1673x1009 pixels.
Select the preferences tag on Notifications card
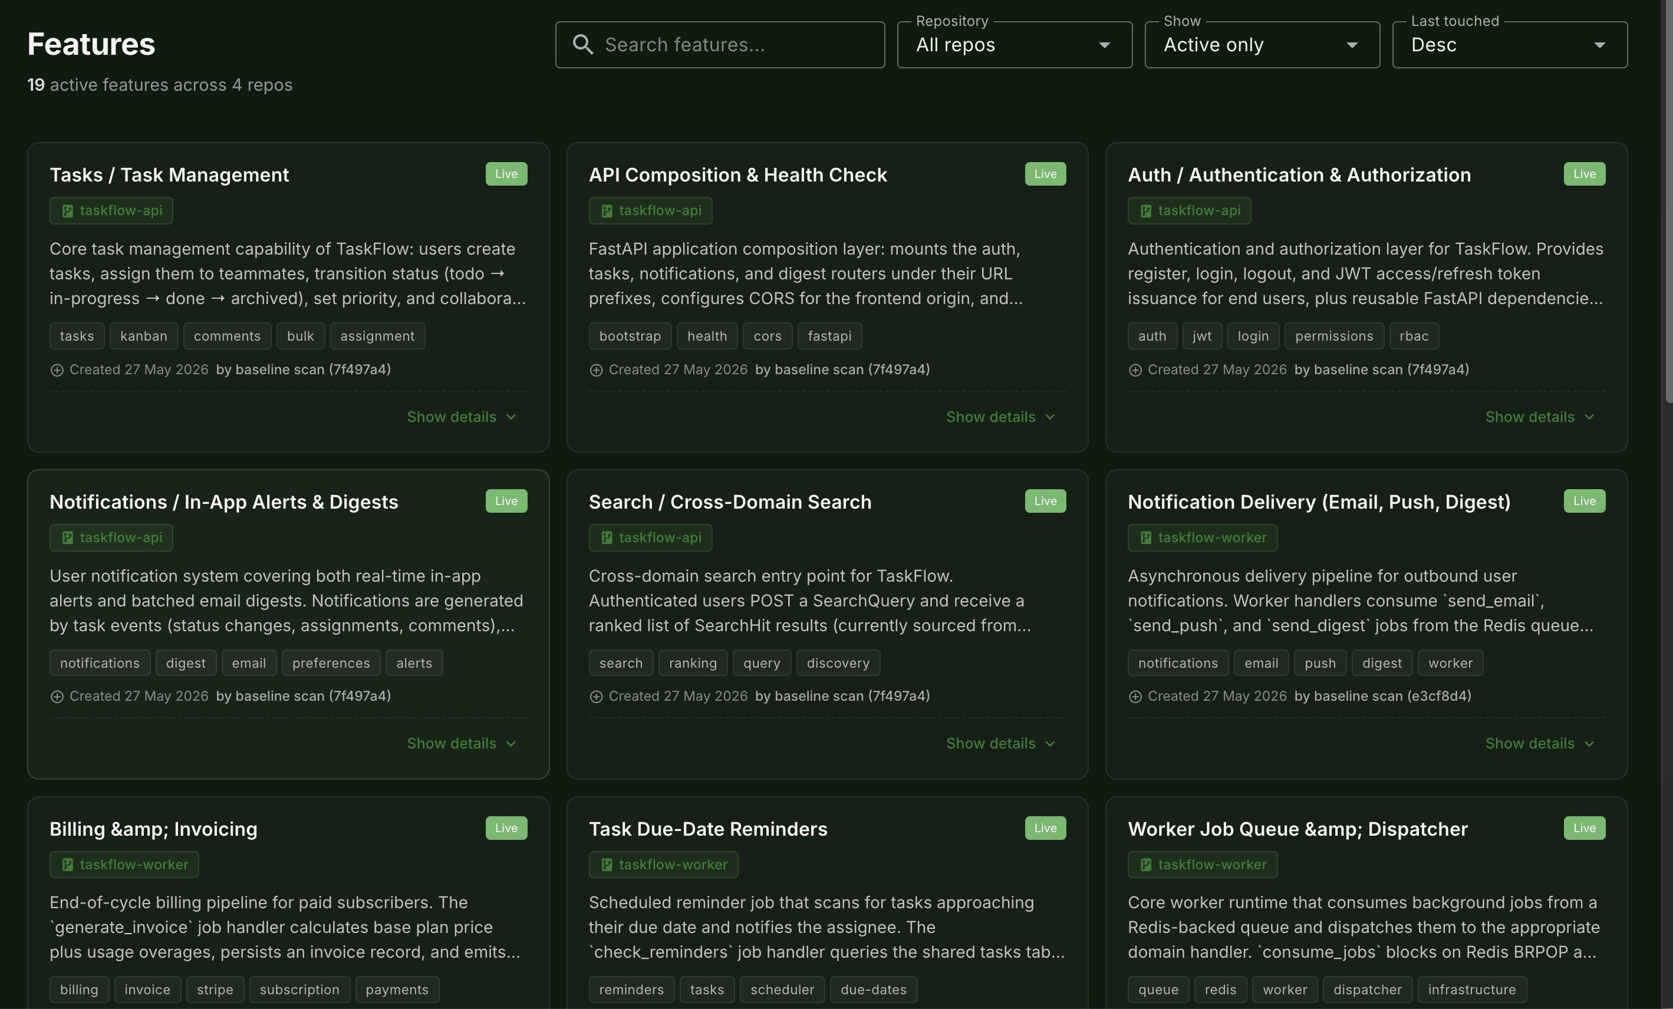click(331, 662)
